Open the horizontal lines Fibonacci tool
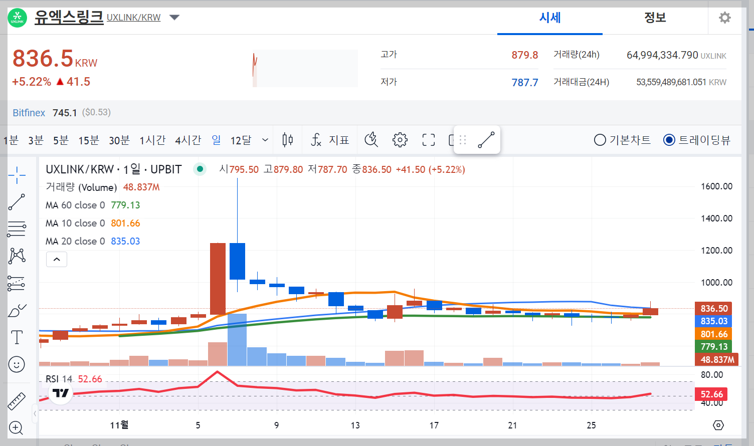The image size is (754, 446). (17, 229)
